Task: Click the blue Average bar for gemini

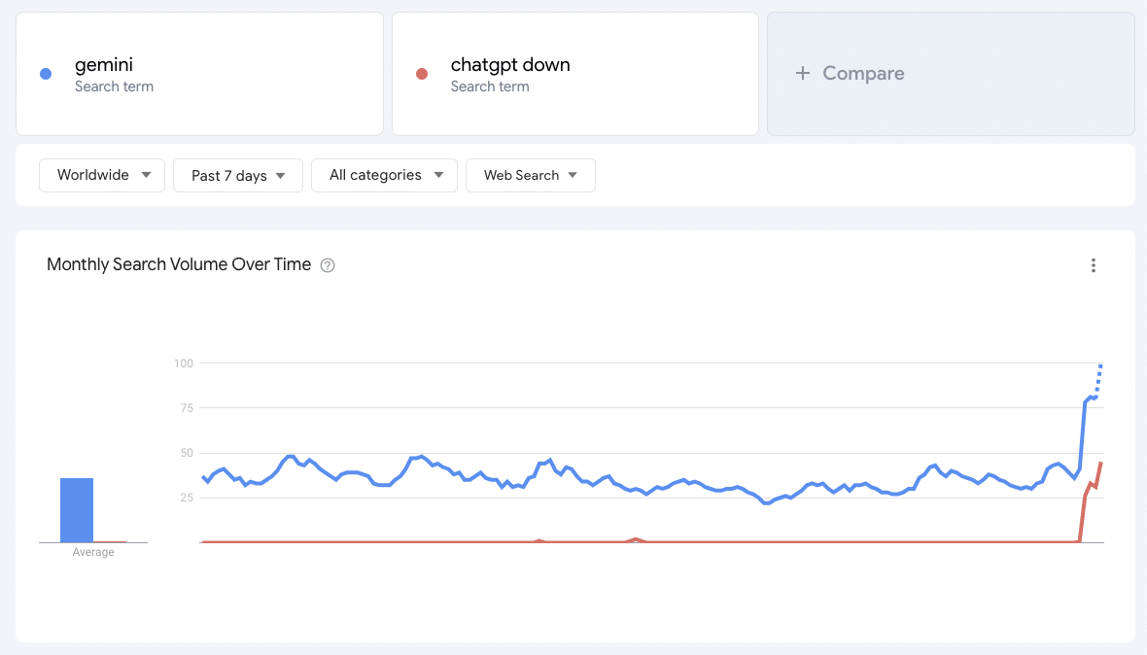Action: [x=77, y=509]
